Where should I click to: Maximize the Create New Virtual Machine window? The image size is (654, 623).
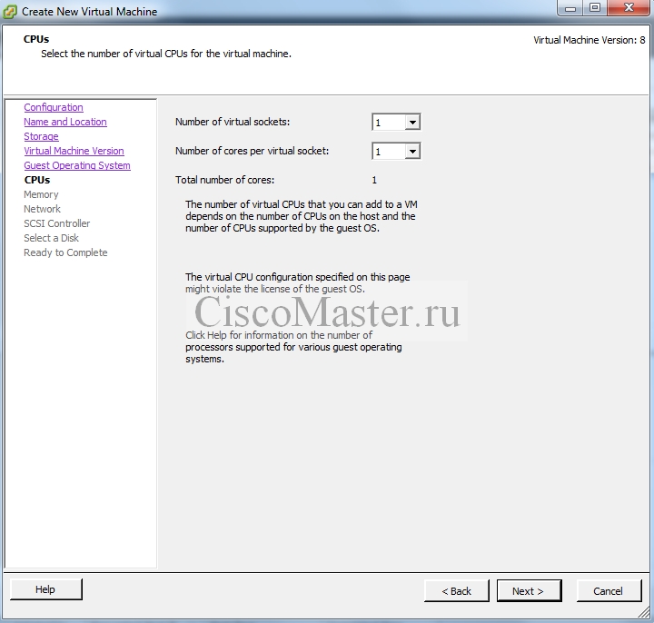[595, 8]
